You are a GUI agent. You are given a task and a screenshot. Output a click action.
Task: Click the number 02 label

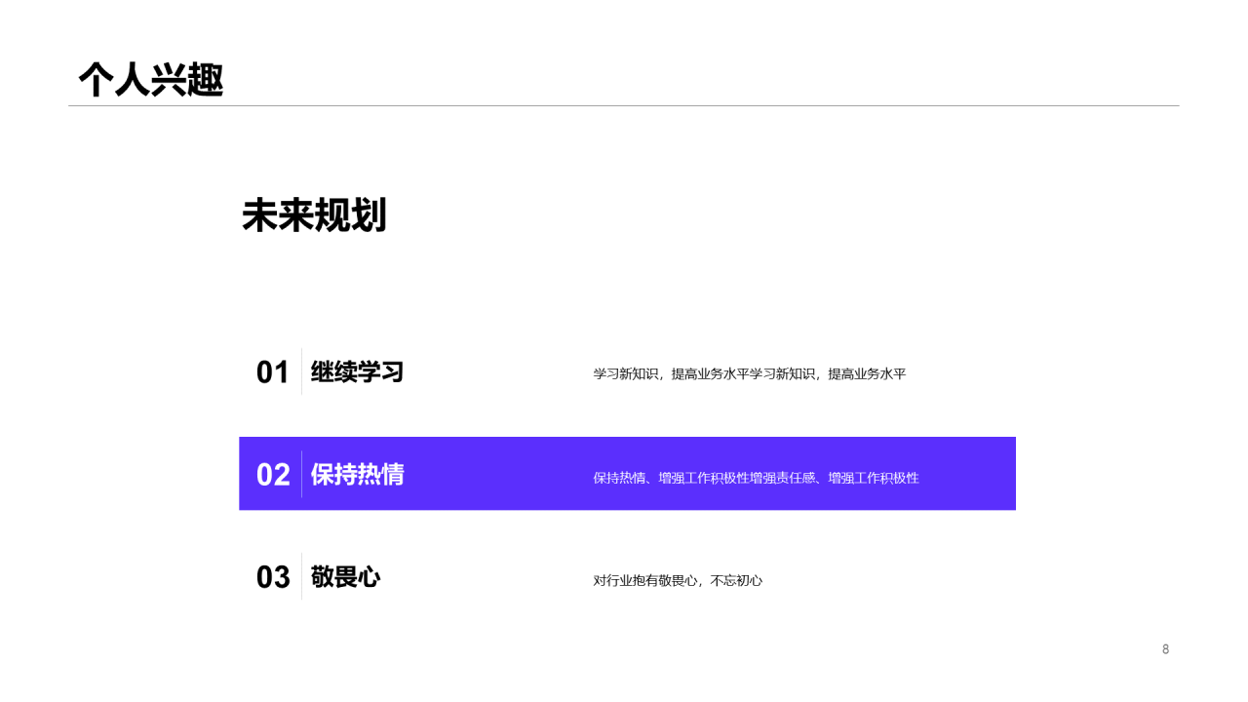tap(273, 474)
